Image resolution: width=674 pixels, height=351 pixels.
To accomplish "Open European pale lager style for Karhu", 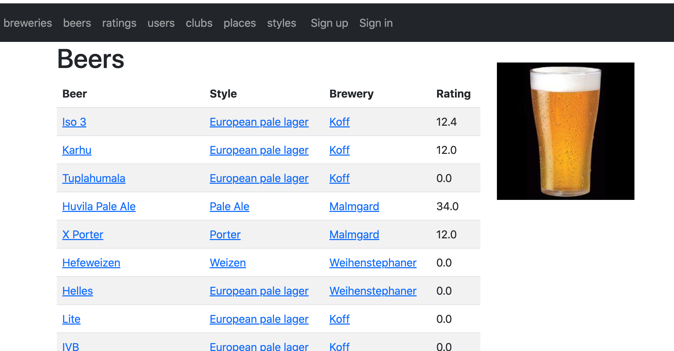I will point(259,150).
